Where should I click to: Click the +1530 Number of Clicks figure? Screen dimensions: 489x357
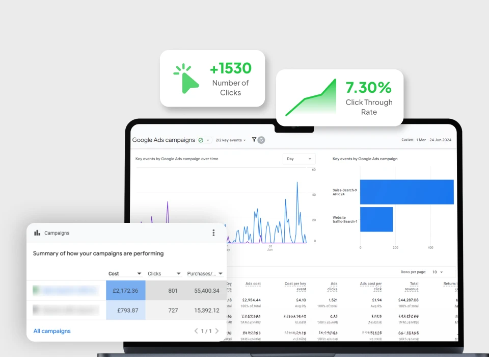tap(230, 68)
